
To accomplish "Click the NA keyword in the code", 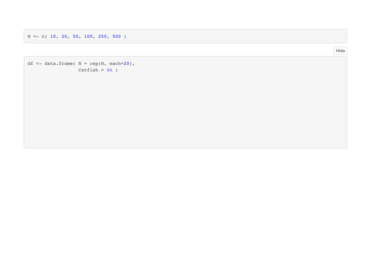I will coord(109,70).
